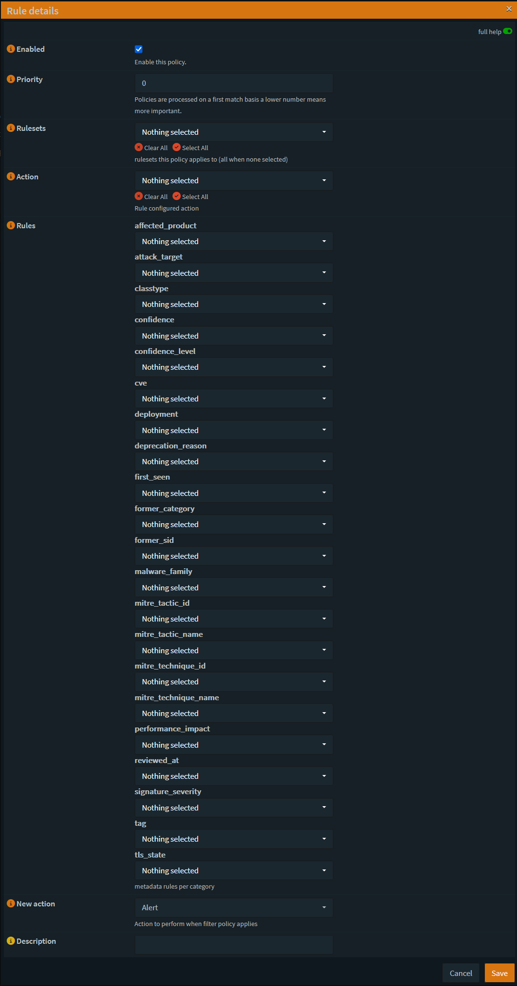Focus the Description text field
The image size is (517, 986).
(234, 944)
